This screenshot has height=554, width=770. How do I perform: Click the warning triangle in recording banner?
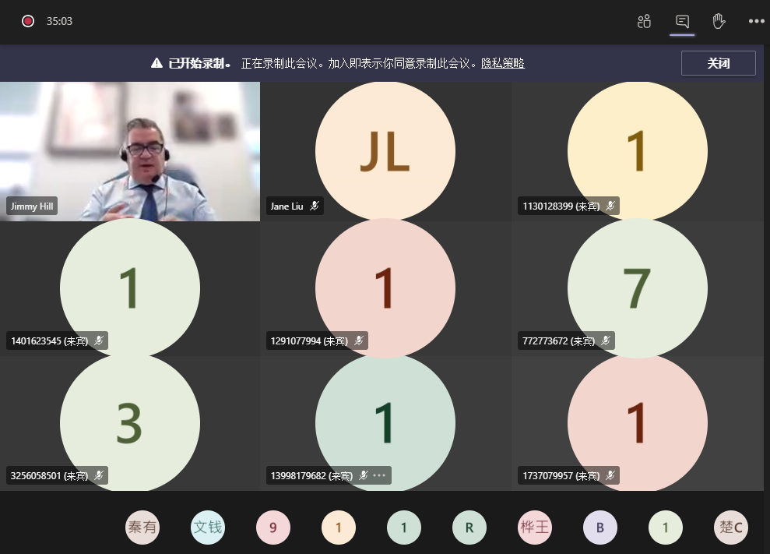pyautogui.click(x=156, y=63)
